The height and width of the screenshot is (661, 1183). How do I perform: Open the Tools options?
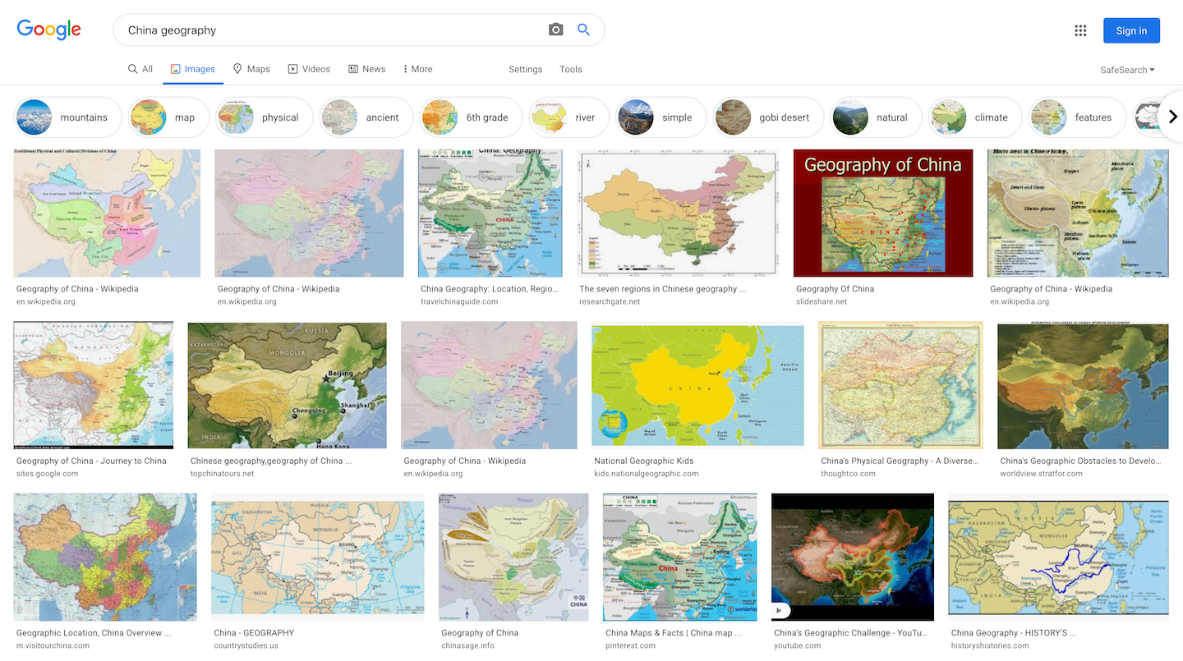[571, 69]
